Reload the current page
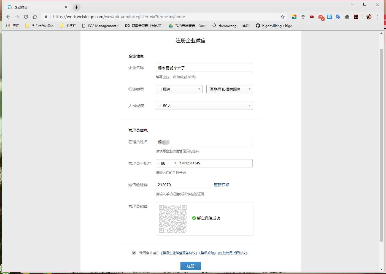Image resolution: width=386 pixels, height=274 pixels. (x=26, y=17)
